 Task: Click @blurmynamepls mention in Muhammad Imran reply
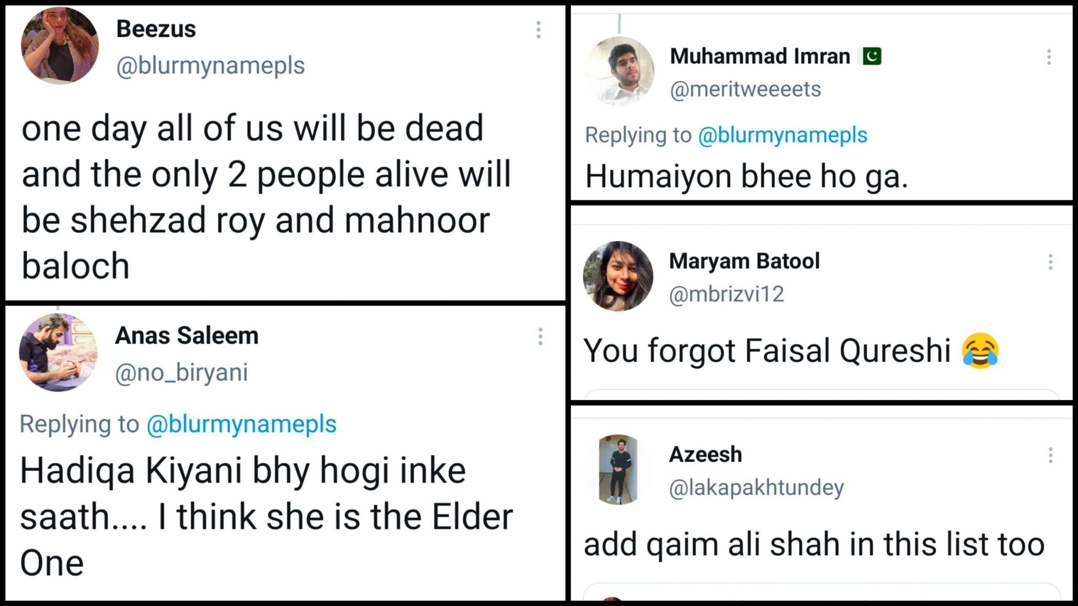pos(782,135)
